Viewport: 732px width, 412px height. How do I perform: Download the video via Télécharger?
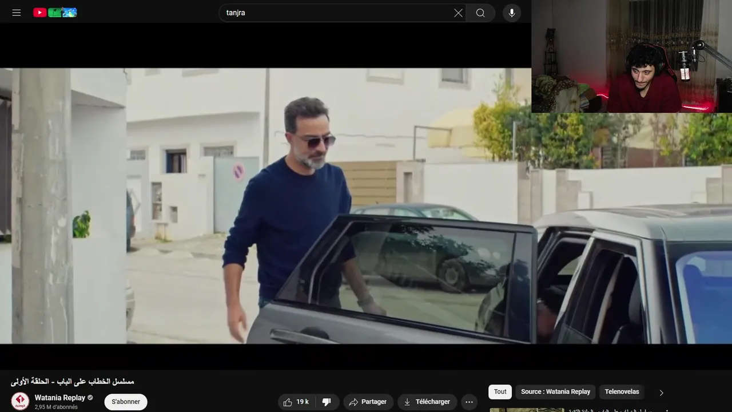pyautogui.click(x=427, y=402)
